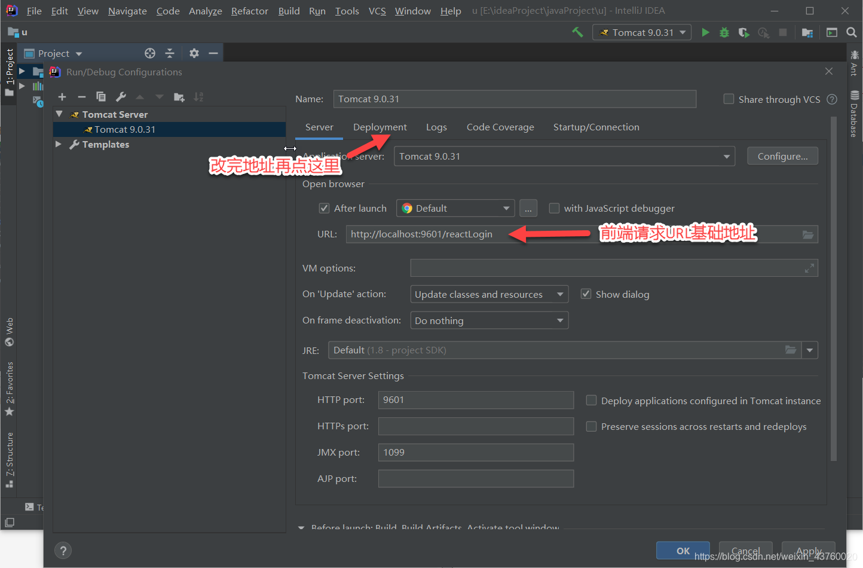Expand VM options field icon
The image size is (863, 568).
(809, 268)
